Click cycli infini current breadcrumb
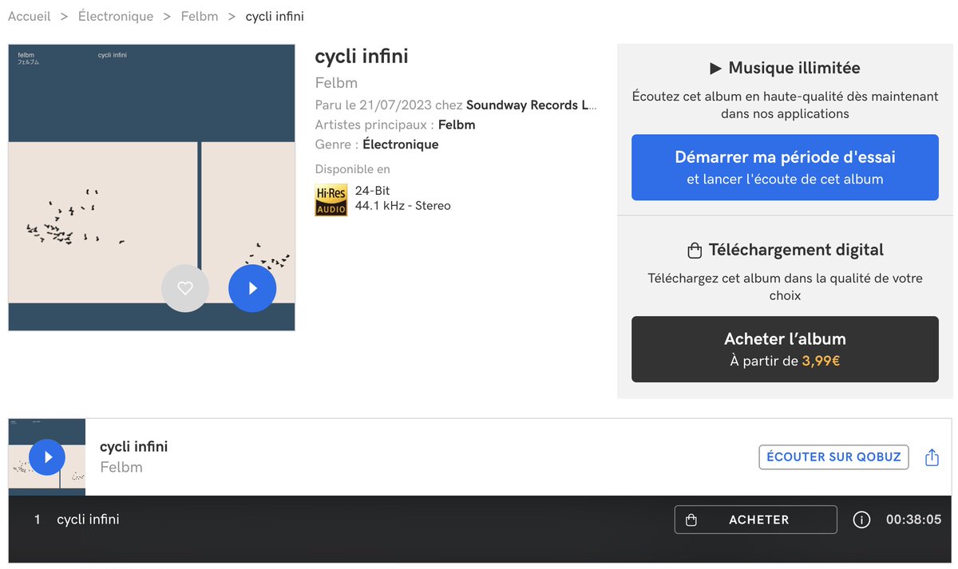The width and height of the screenshot is (958, 569). tap(275, 16)
